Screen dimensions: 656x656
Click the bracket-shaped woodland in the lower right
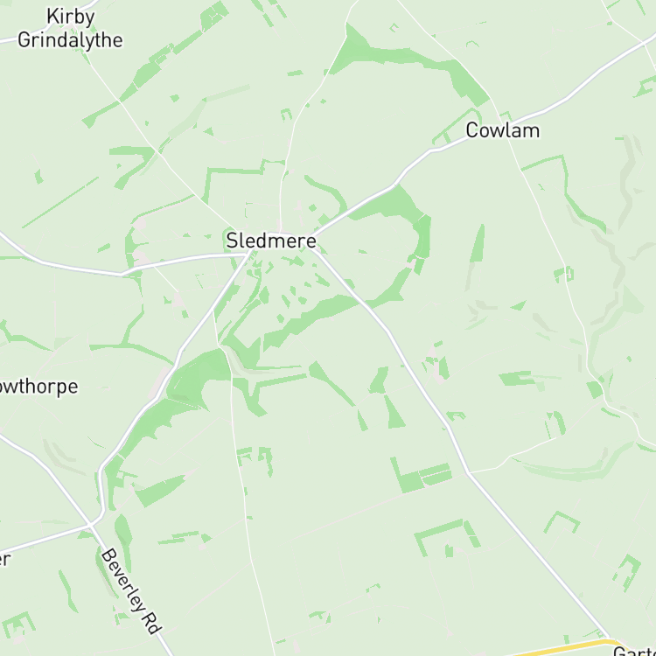pyautogui.click(x=562, y=521)
